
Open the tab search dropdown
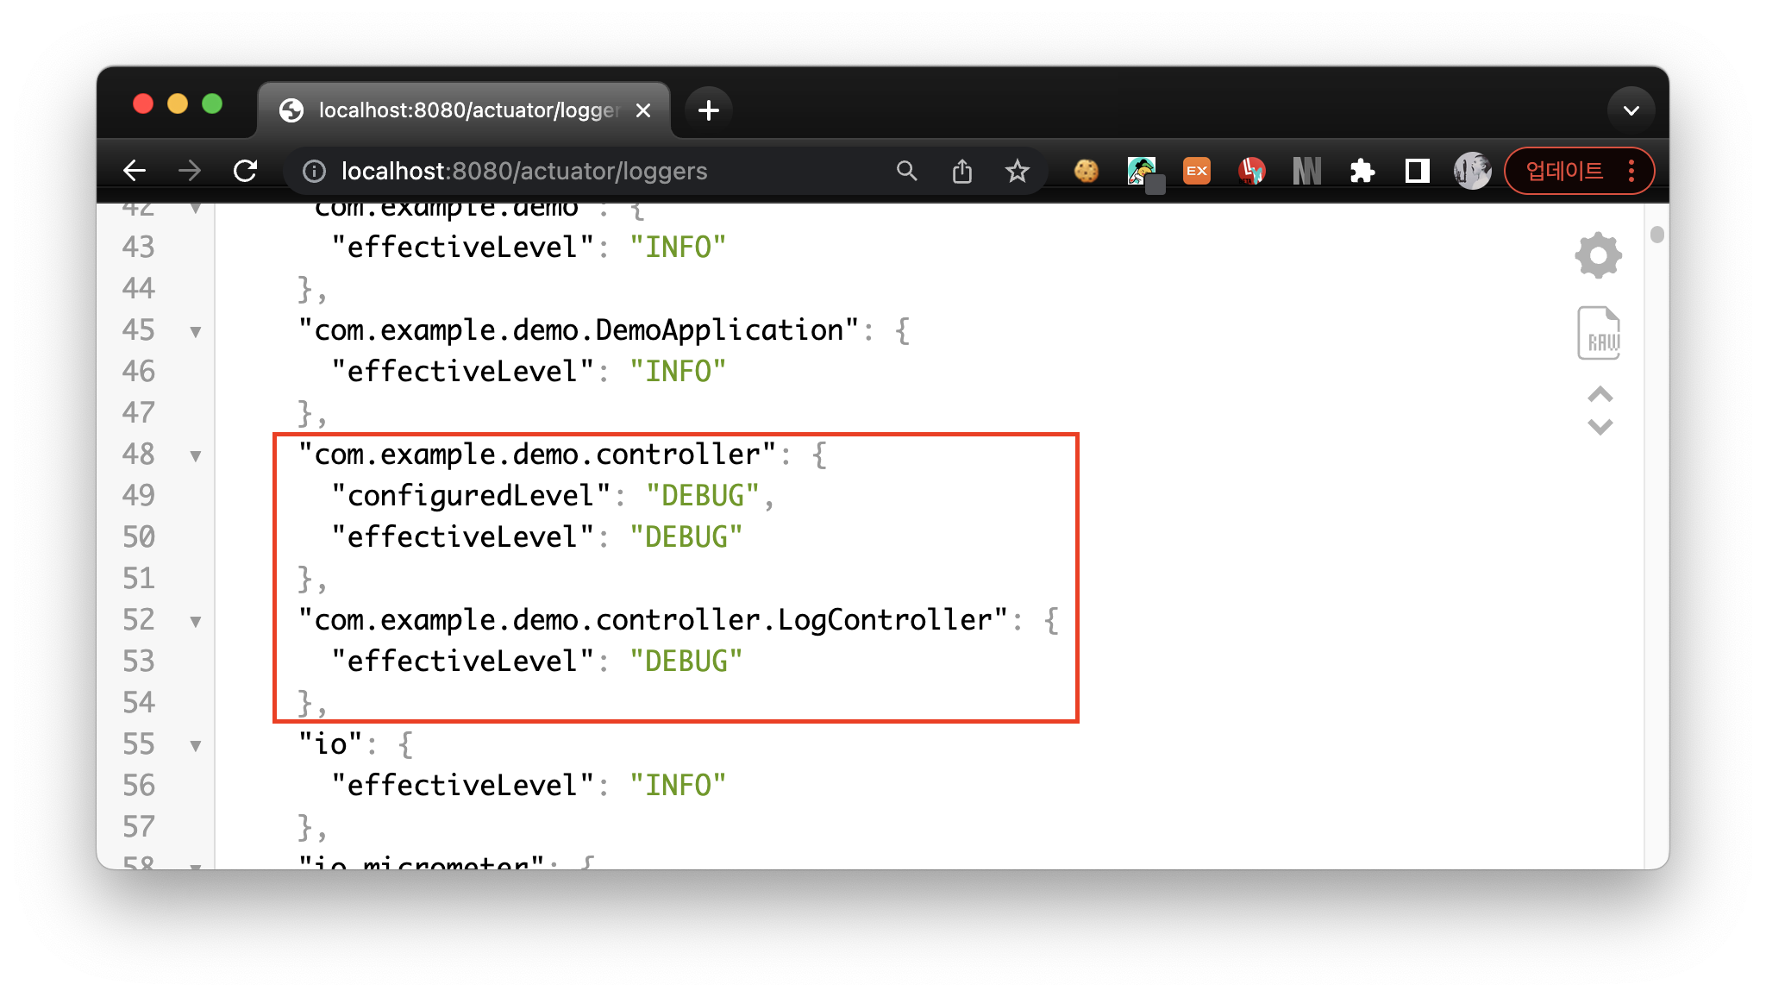(x=1631, y=110)
